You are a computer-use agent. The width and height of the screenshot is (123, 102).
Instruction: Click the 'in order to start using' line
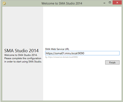(23, 61)
